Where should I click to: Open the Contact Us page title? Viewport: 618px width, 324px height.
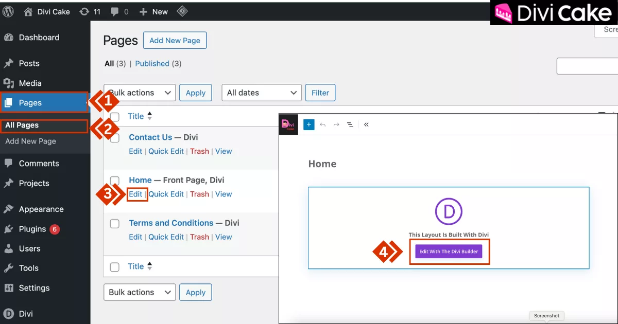[150, 137]
